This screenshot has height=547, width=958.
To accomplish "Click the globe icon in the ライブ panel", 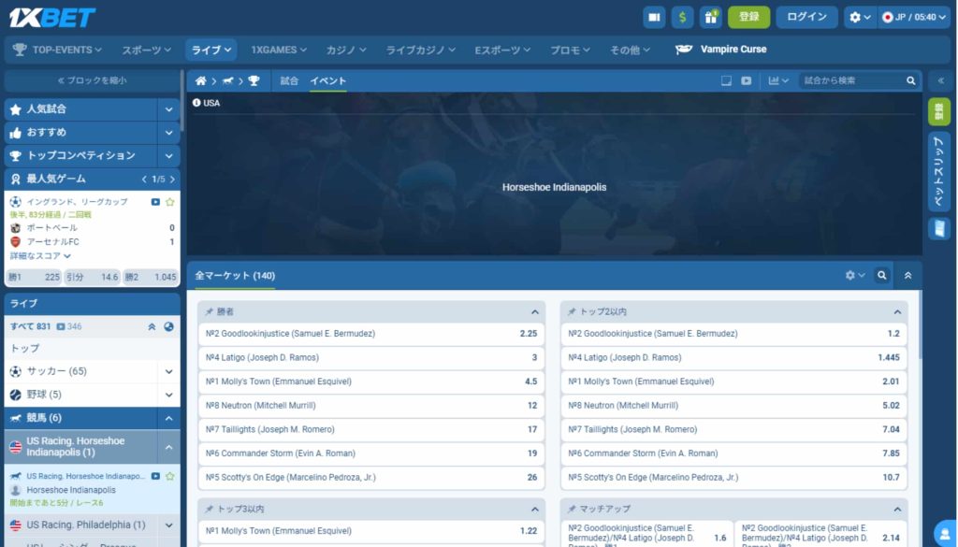I will point(168,326).
